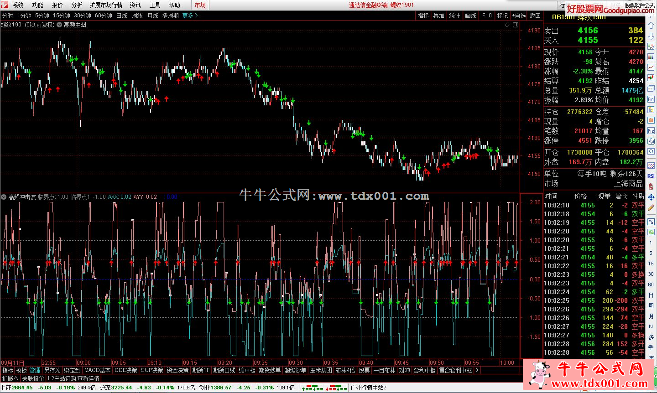Image resolution: width=657 pixels, height=393 pixels.
Task: Click the up arrow icon in right sidebar
Action: tap(651, 26)
